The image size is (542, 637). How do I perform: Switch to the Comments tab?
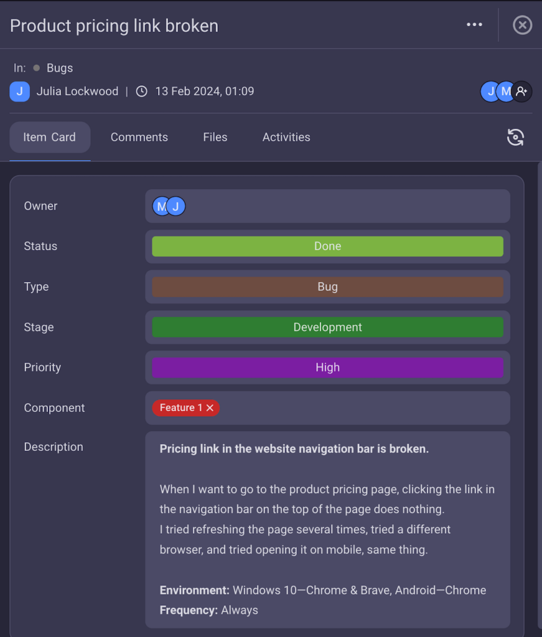[x=139, y=137]
